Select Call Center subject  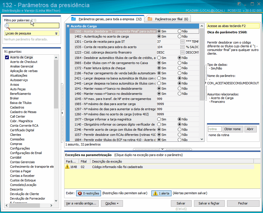[18, 116]
